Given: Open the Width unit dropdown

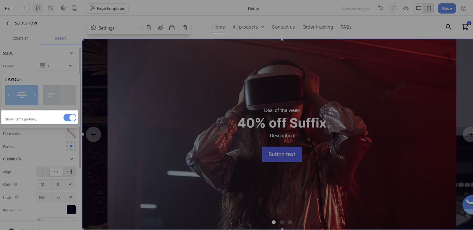Looking at the screenshot, I should click(64, 185).
